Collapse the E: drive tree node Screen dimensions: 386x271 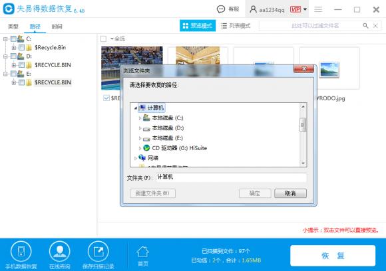click(x=5, y=74)
